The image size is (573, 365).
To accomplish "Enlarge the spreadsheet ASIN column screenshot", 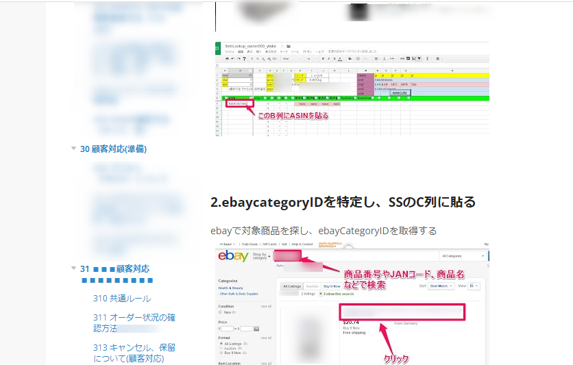I will click(x=352, y=89).
